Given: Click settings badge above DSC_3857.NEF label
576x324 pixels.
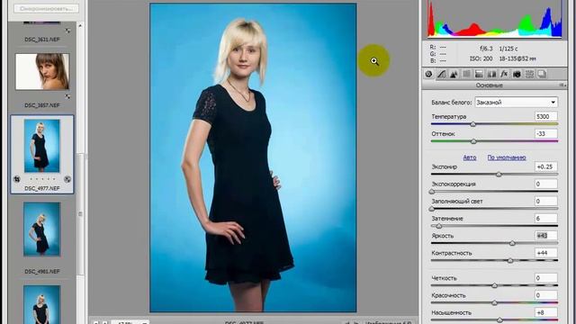Looking at the screenshot, I should coord(67,96).
